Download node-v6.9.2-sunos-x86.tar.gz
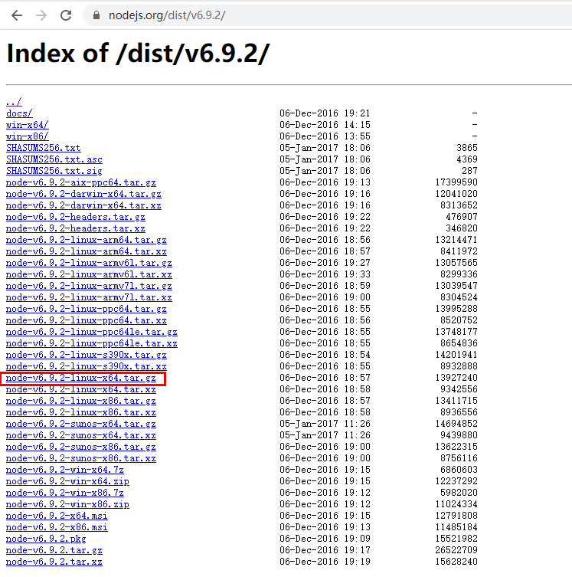 coord(81,447)
